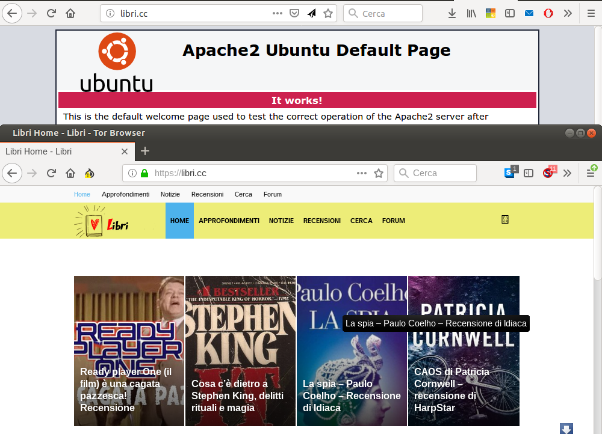Open the mail envelope extension in Firefox

click(x=529, y=13)
